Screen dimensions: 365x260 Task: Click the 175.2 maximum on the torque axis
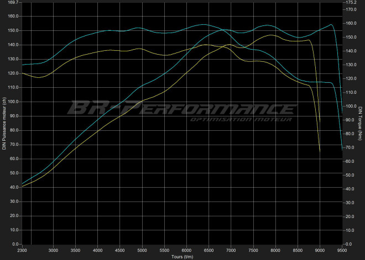click(x=351, y=3)
